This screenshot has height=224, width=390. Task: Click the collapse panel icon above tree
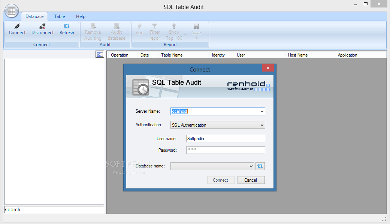[100, 54]
